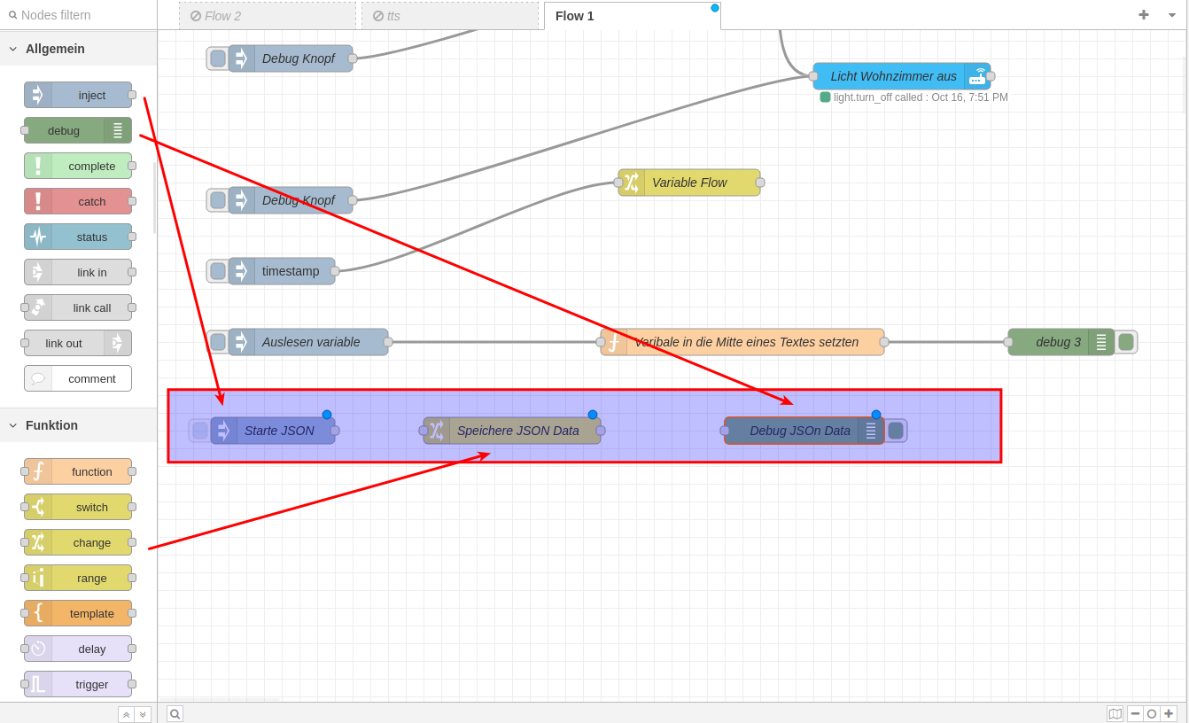Choose the switch node from Funktion

tap(78, 507)
